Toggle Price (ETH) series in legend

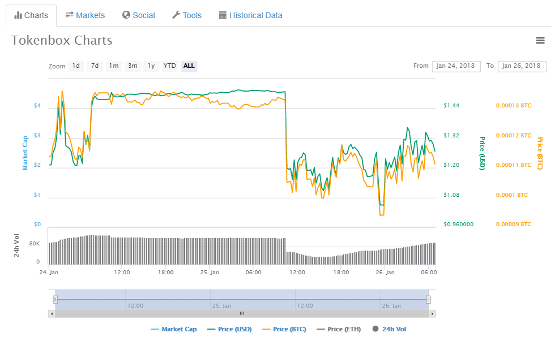point(339,329)
